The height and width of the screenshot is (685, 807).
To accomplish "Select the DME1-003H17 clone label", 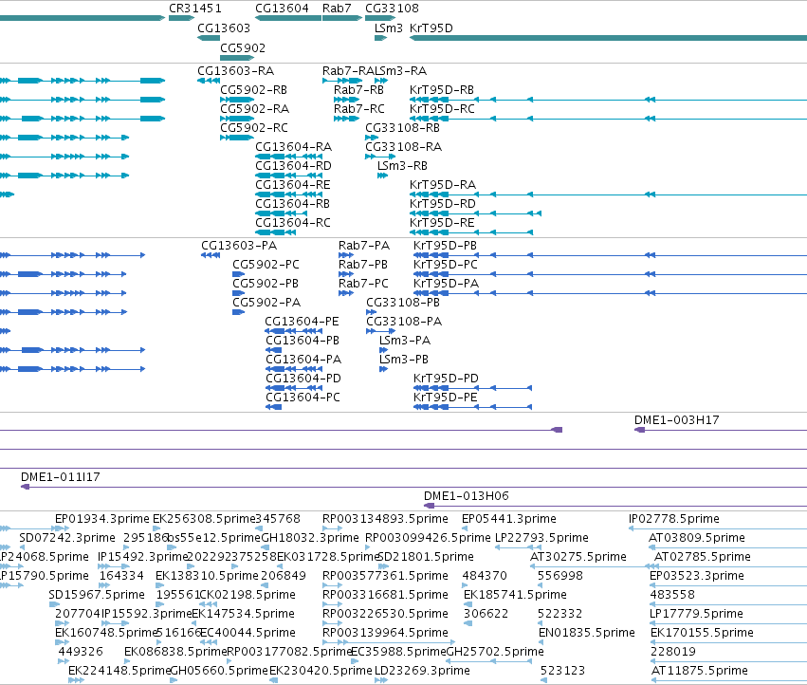I will pos(676,420).
